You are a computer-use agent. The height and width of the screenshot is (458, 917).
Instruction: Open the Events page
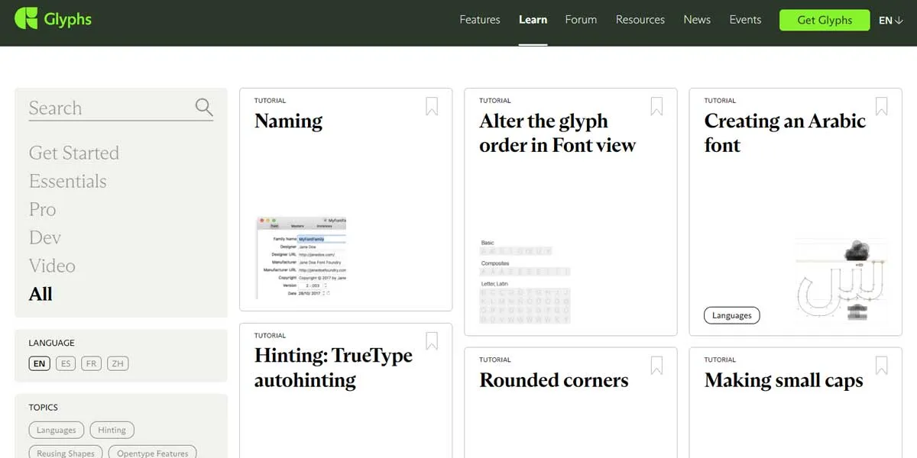745,20
